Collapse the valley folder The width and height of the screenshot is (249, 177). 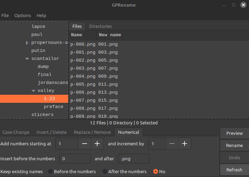(33, 91)
